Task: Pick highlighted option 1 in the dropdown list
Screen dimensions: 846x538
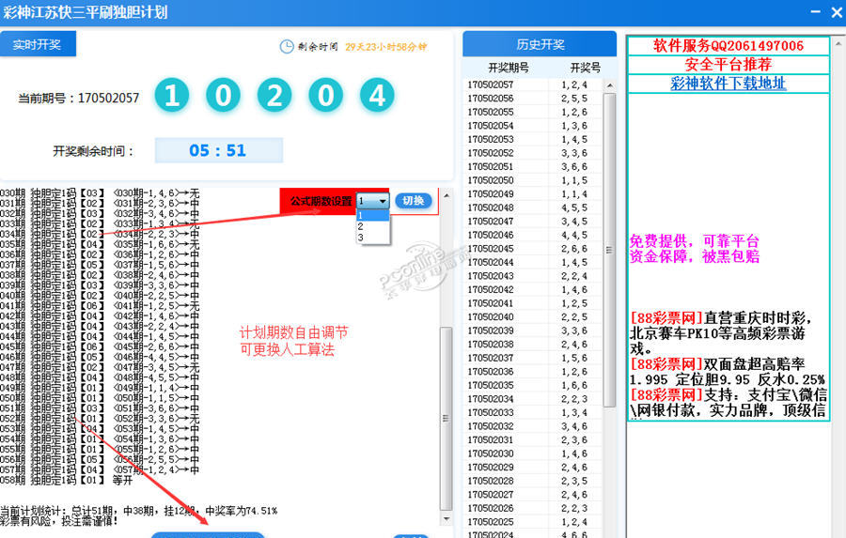Action: [x=361, y=215]
